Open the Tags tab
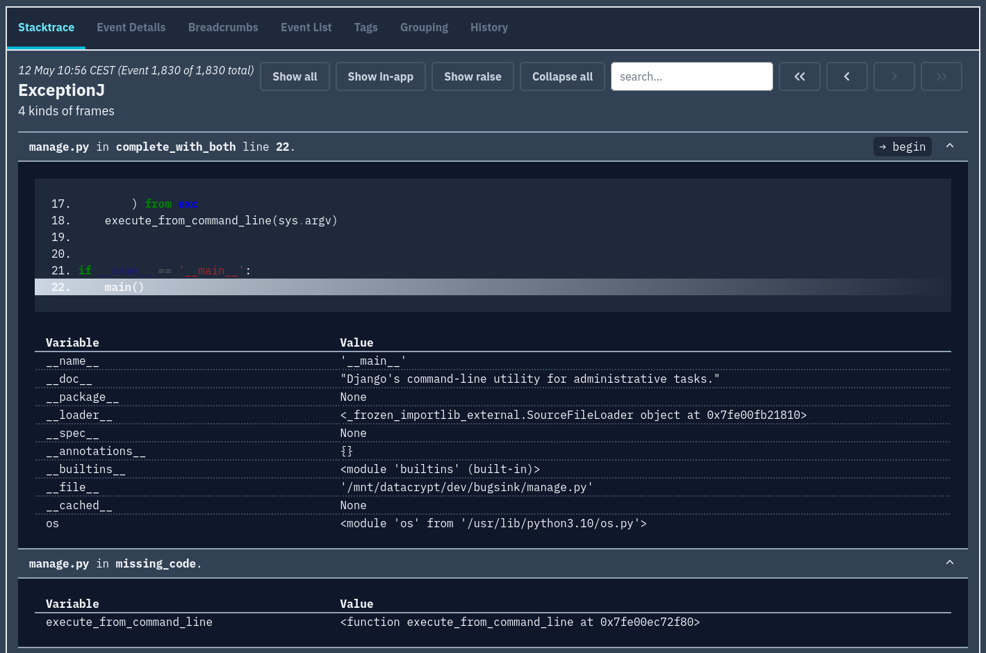 click(365, 28)
